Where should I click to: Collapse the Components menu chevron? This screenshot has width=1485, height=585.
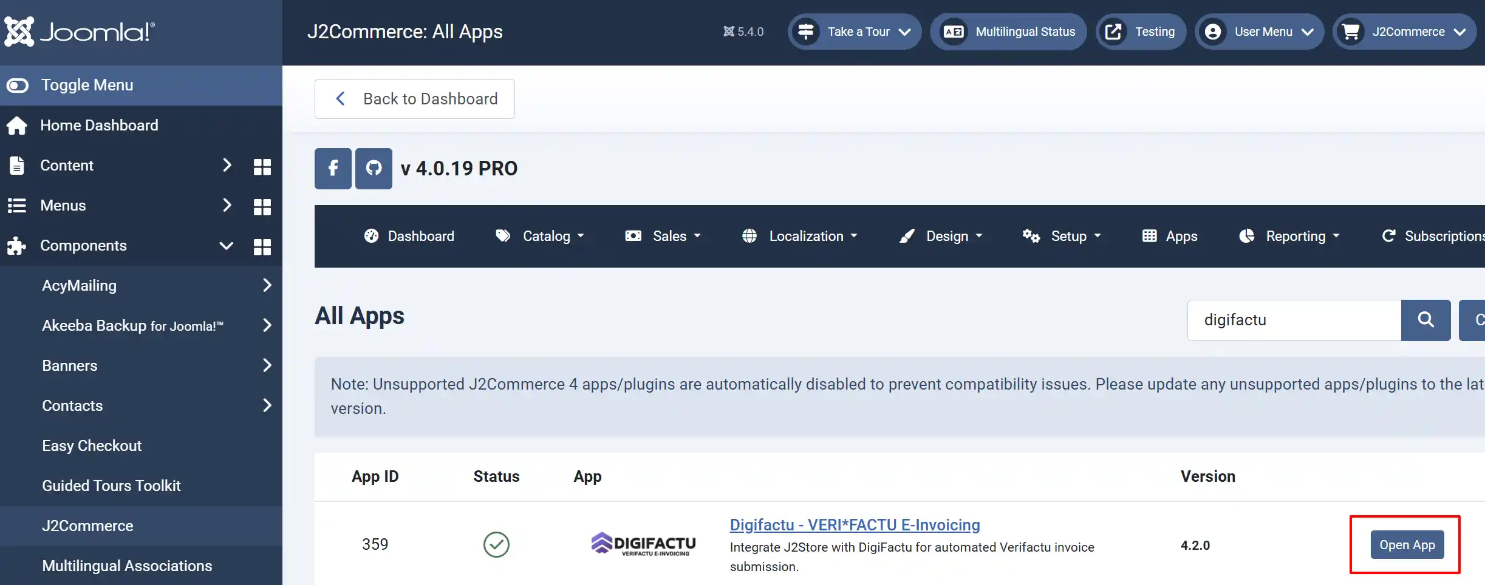227,246
